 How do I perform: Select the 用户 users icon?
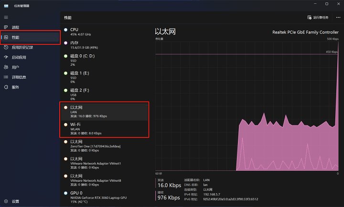coord(6,67)
